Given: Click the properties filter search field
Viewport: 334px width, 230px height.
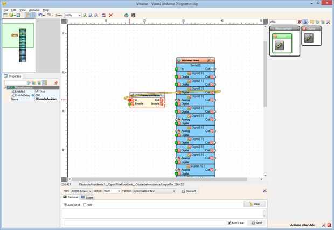Looking at the screenshot, I should pos(15,82).
